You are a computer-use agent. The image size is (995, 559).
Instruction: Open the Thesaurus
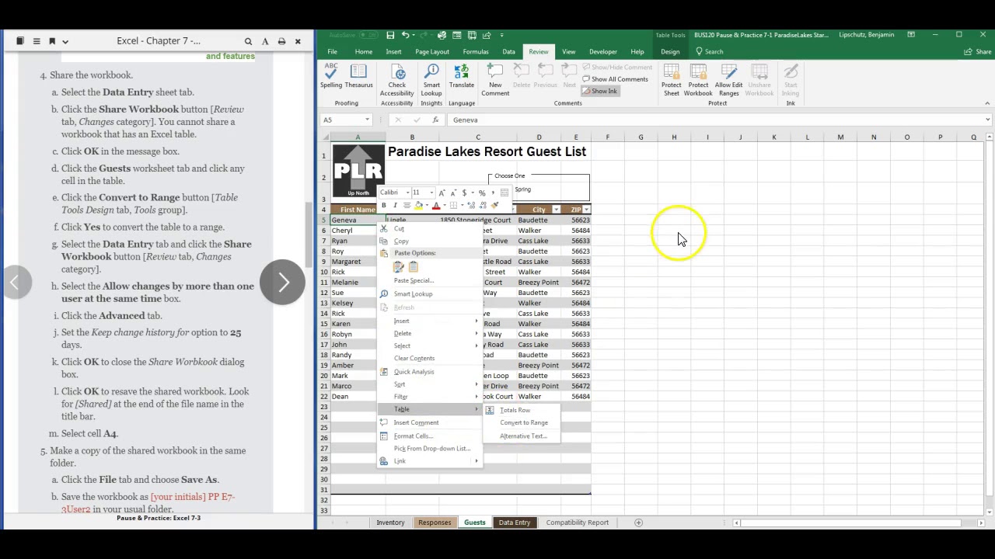[358, 76]
